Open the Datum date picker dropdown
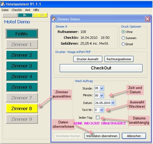153x144 pixels. coord(113,103)
